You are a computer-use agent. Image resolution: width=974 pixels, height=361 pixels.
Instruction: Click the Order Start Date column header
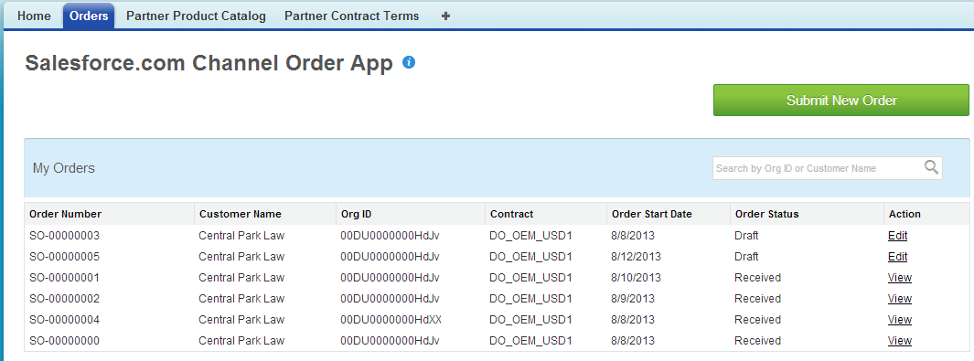tap(651, 214)
